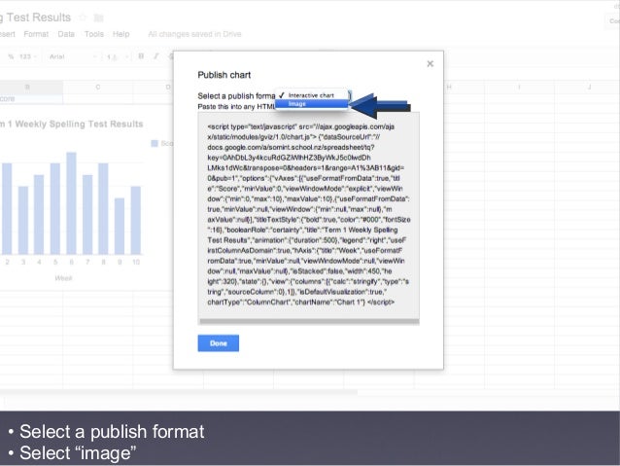Close the Publish chart dialog
Screen dimensions: 620x466
tap(431, 64)
